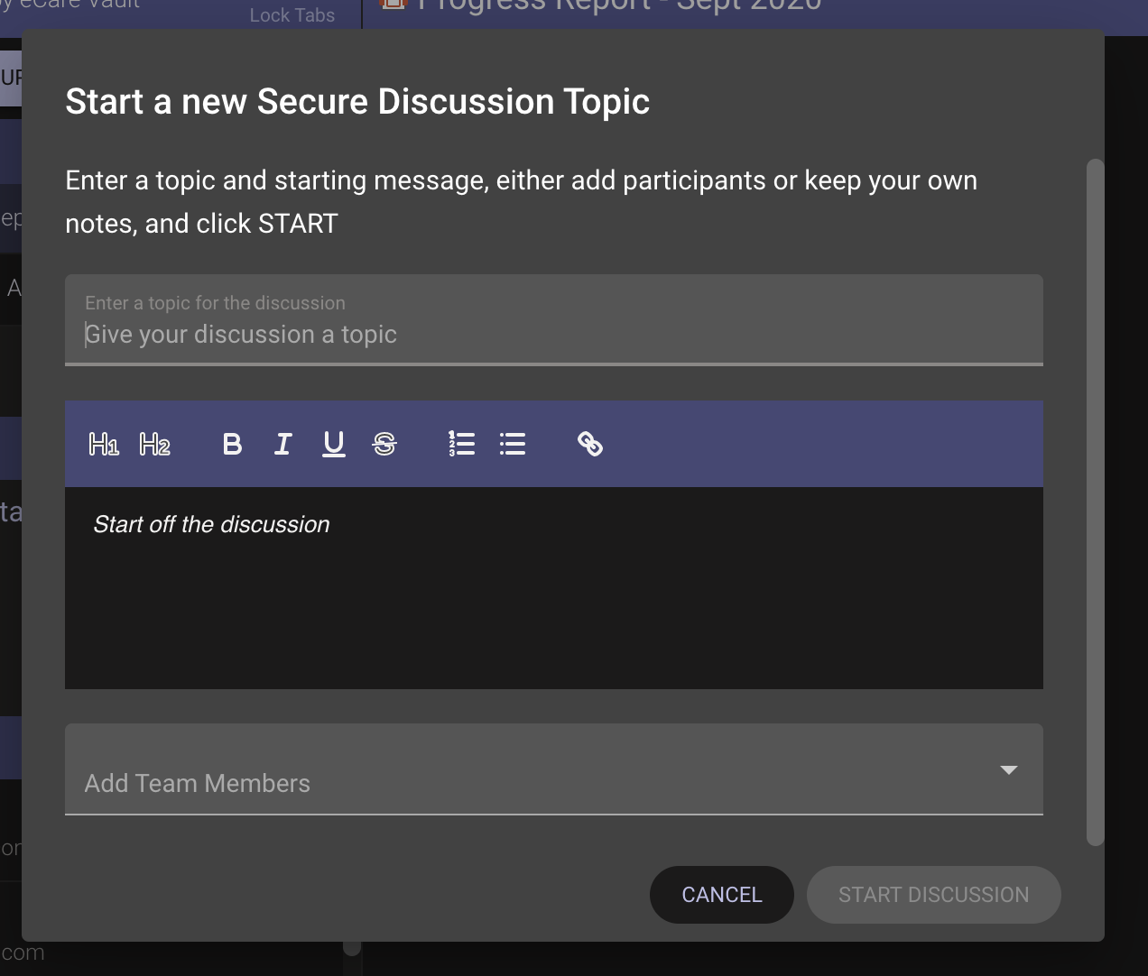Click the dialog's vertical scrollbar
The width and height of the screenshot is (1148, 976).
pos(1095,502)
